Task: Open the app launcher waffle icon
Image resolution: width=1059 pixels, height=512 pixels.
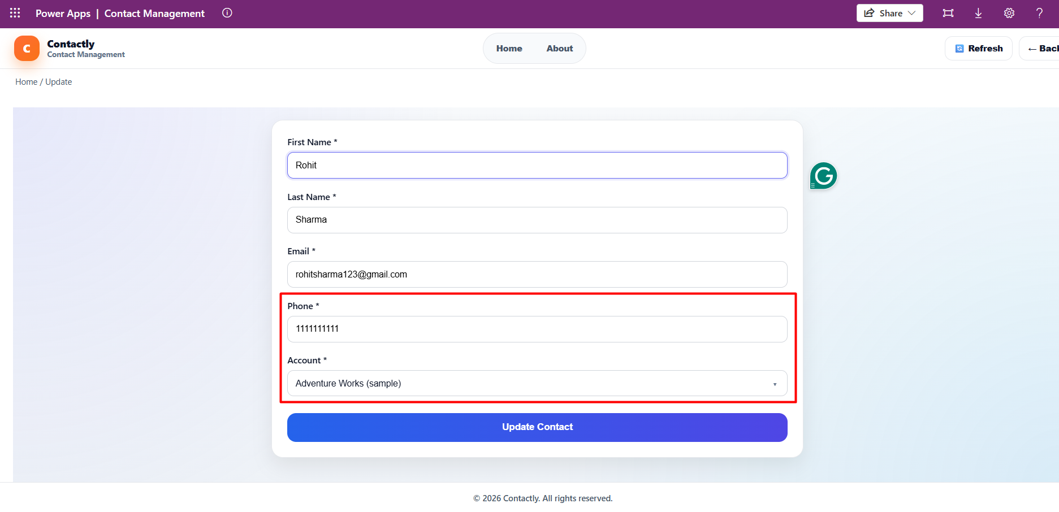Action: click(x=15, y=13)
